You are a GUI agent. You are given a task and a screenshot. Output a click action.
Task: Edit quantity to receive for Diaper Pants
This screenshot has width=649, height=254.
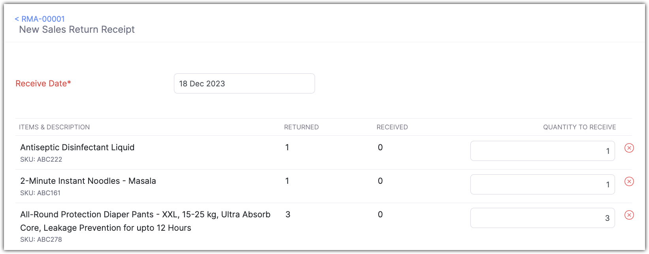542,218
